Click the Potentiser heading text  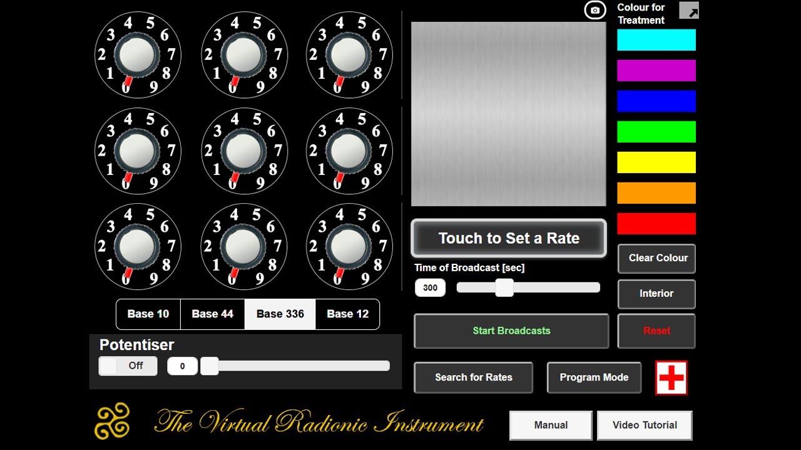tap(136, 345)
